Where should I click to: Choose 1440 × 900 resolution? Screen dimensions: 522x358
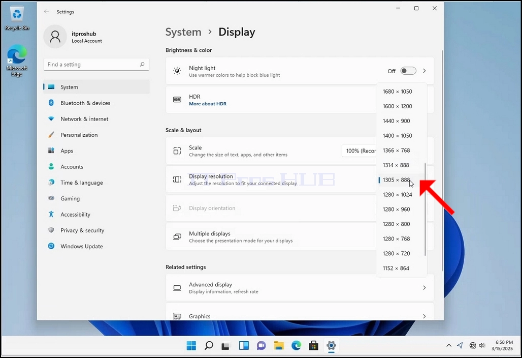[402, 121]
